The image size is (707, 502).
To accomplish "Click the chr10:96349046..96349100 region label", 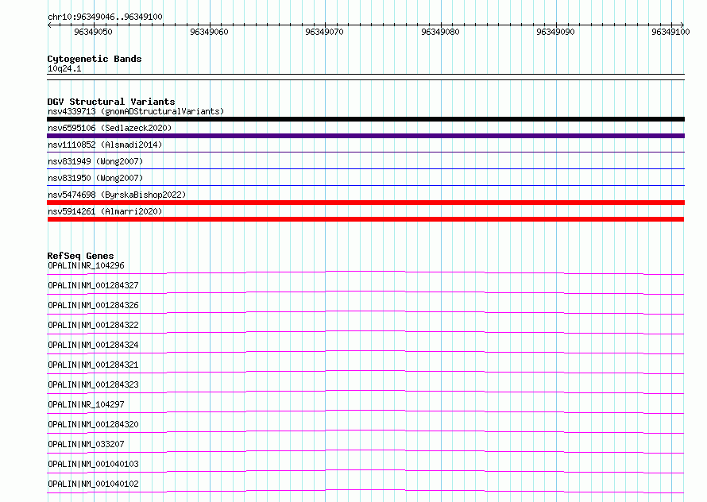I will pos(105,17).
